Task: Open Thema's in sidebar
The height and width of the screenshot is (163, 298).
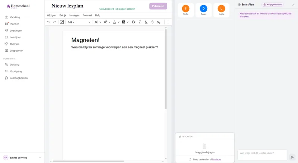Action: [15, 44]
